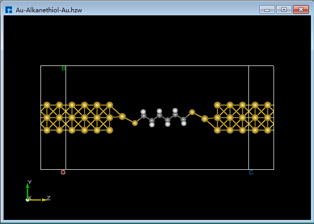Select bottom-right gold atom of right electrode
Screen dimensions: 314x224
(267, 130)
